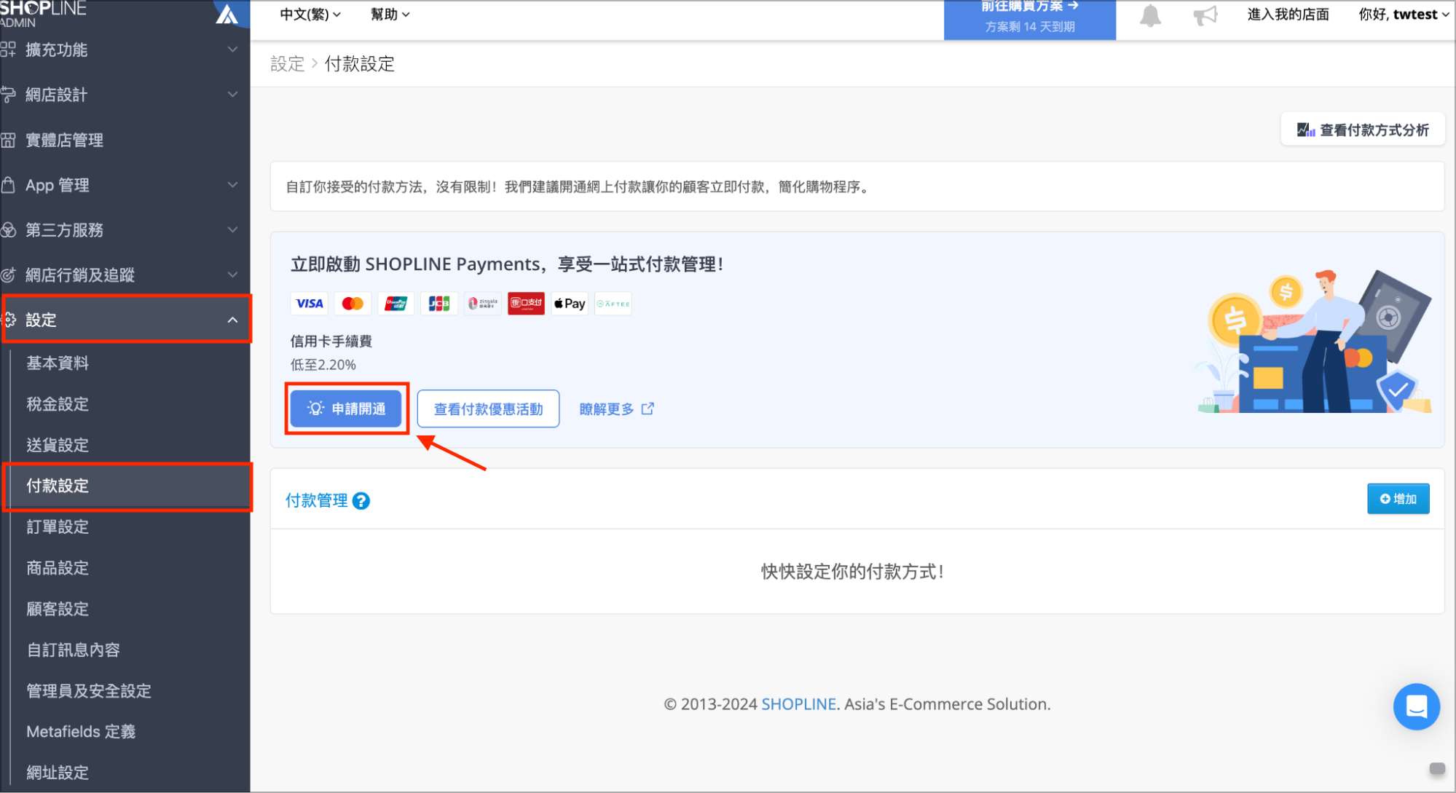Image resolution: width=1456 pixels, height=793 pixels.
Task: Click the SHOPLINE logo triangle icon
Action: point(227,15)
